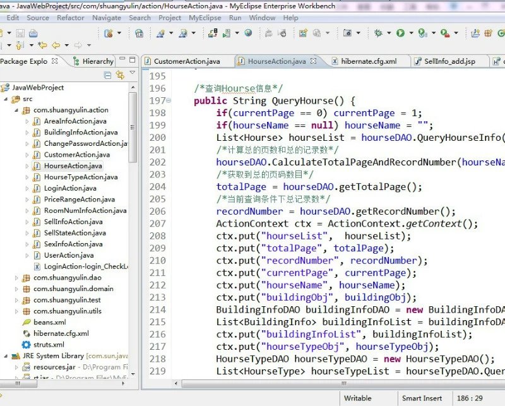
Task: Minimize the Package Explorer panel
Action: [x=122, y=59]
